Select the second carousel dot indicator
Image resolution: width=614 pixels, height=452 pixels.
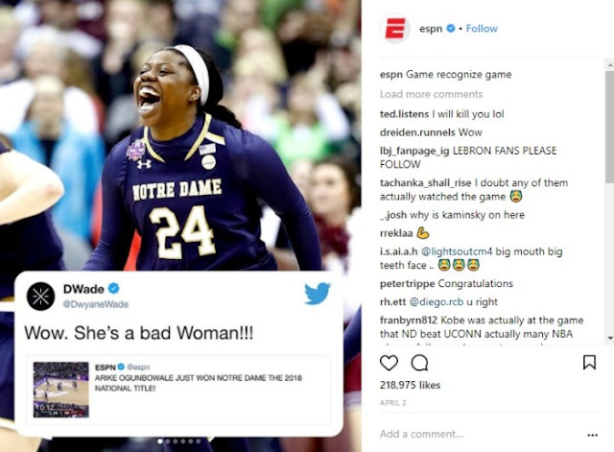(168, 441)
